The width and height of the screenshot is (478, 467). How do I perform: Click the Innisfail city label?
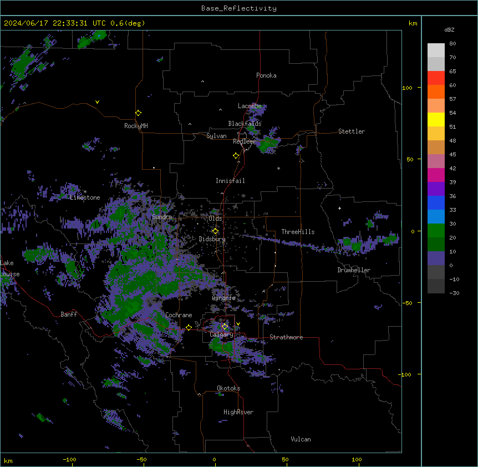point(230,181)
